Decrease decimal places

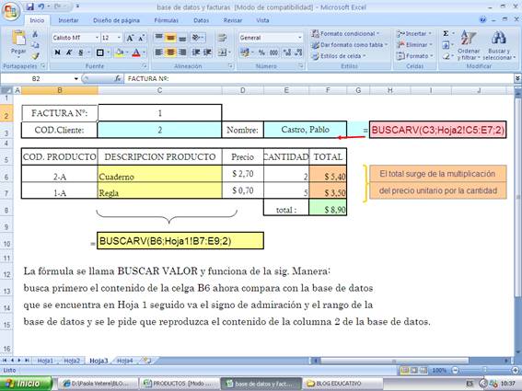coord(298,52)
